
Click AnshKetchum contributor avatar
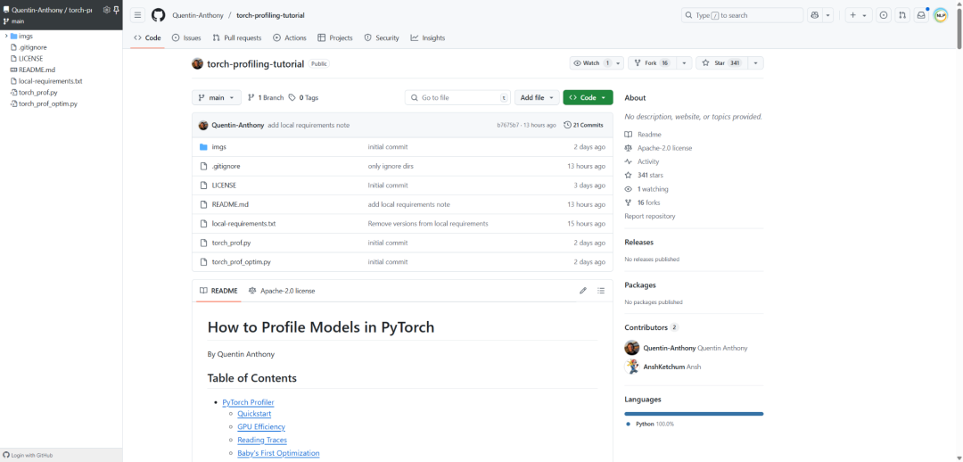(632, 367)
